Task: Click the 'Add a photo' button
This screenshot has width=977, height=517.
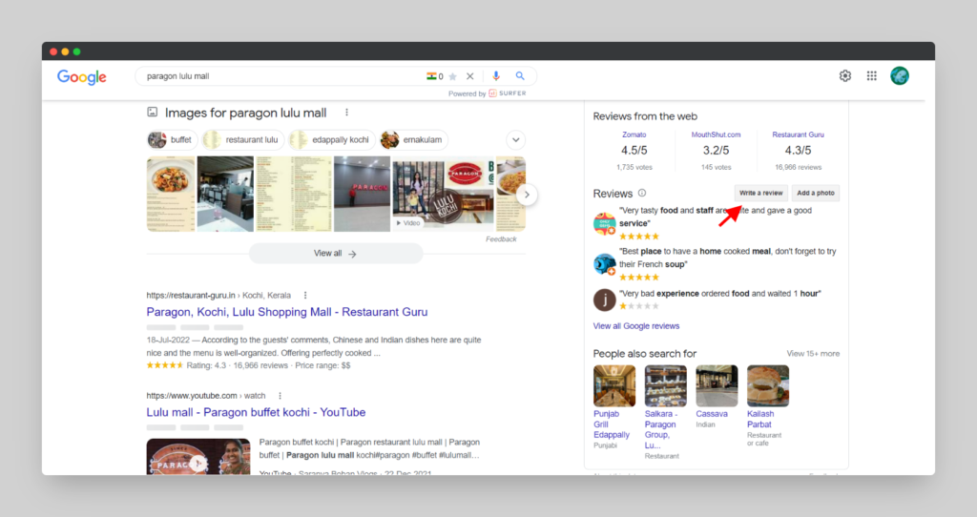Action: pyautogui.click(x=816, y=193)
